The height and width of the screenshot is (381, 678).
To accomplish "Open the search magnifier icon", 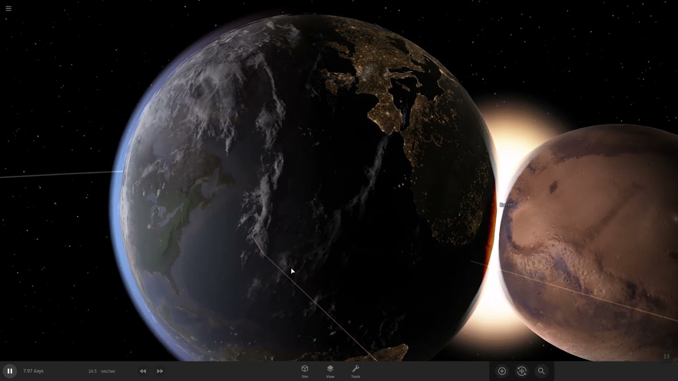I will pos(541,371).
